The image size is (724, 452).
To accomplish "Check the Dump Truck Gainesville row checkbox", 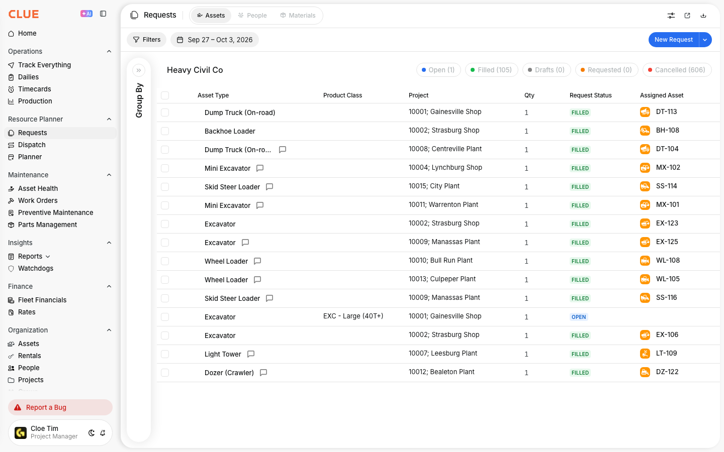I will coord(165,112).
